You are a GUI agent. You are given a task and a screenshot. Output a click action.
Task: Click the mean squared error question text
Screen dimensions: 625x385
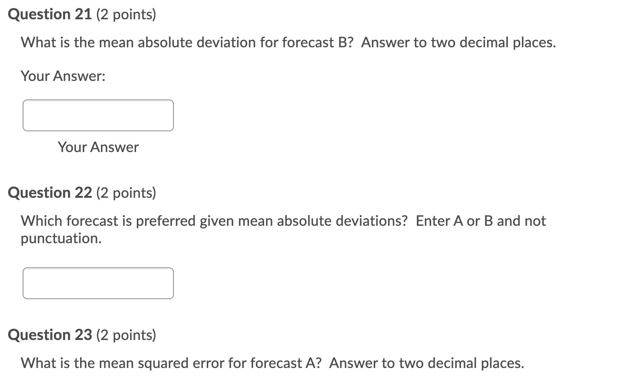click(272, 362)
